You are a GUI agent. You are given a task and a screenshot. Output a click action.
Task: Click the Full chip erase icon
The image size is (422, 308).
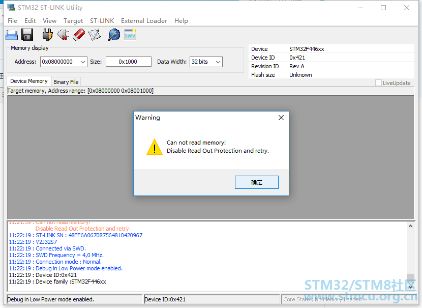(x=79, y=35)
